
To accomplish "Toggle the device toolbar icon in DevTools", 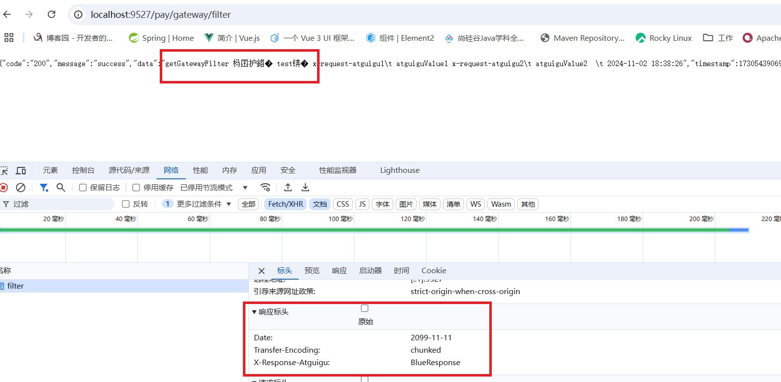I will click(21, 170).
